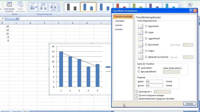Choose Automatisch trendline name

(x=139, y=68)
